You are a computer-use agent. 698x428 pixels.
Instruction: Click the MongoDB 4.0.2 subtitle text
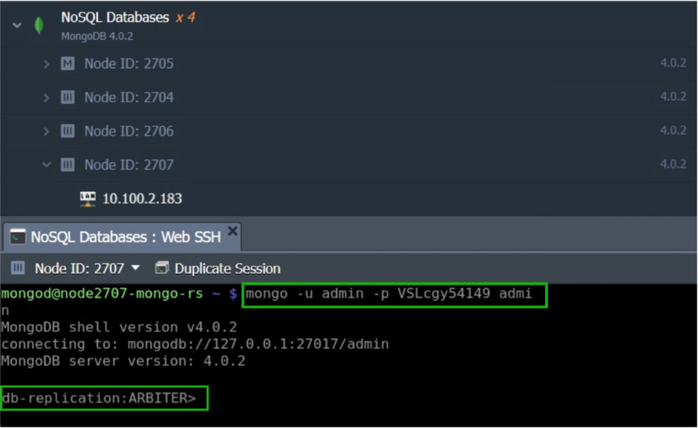pyautogui.click(x=97, y=36)
